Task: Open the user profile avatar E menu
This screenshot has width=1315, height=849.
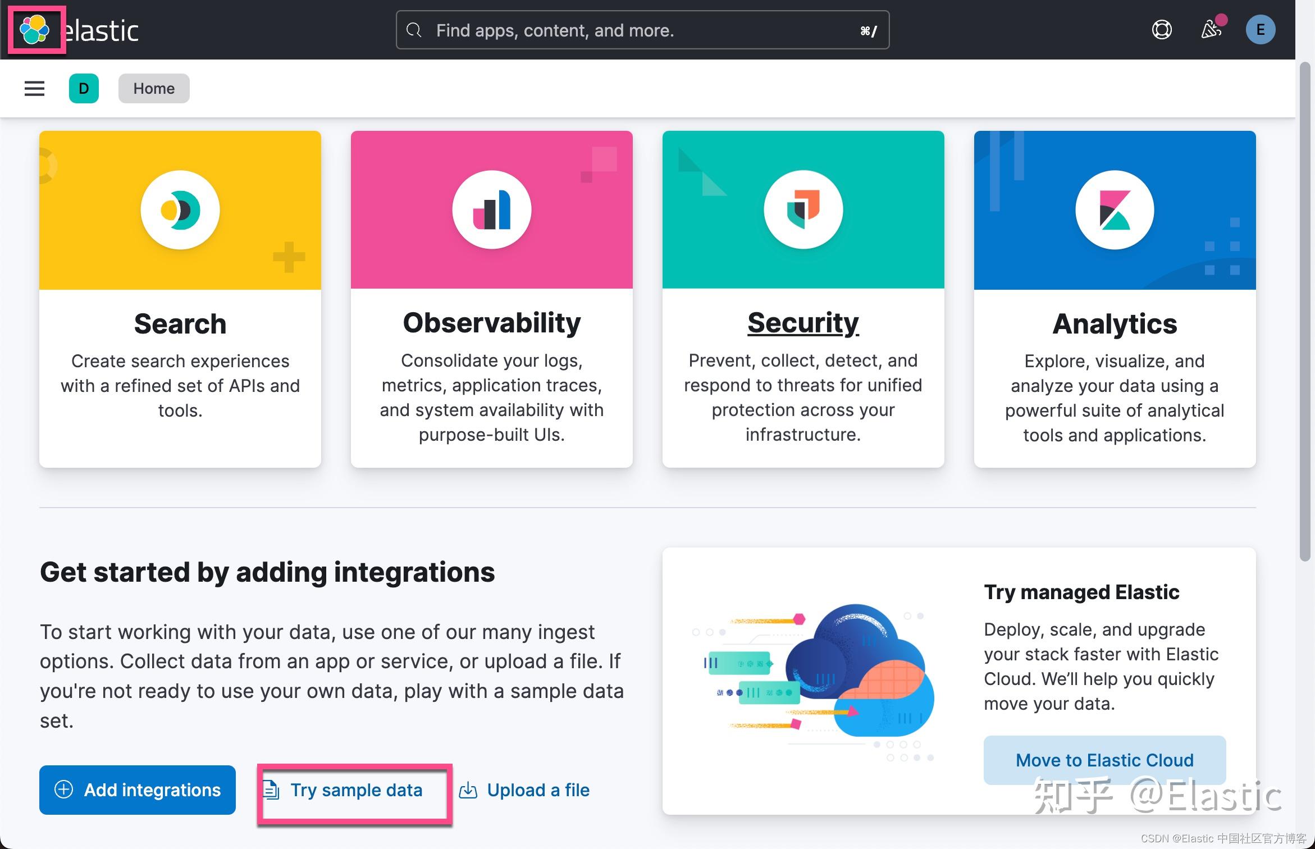Action: (1261, 29)
